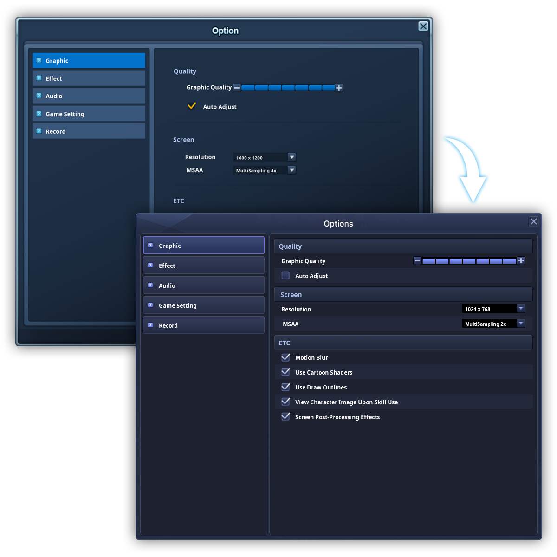Viewport: 557px width, 557px height.
Task: Enable the unchecked Auto Adjust checkbox in lower Options
Action: tap(286, 276)
